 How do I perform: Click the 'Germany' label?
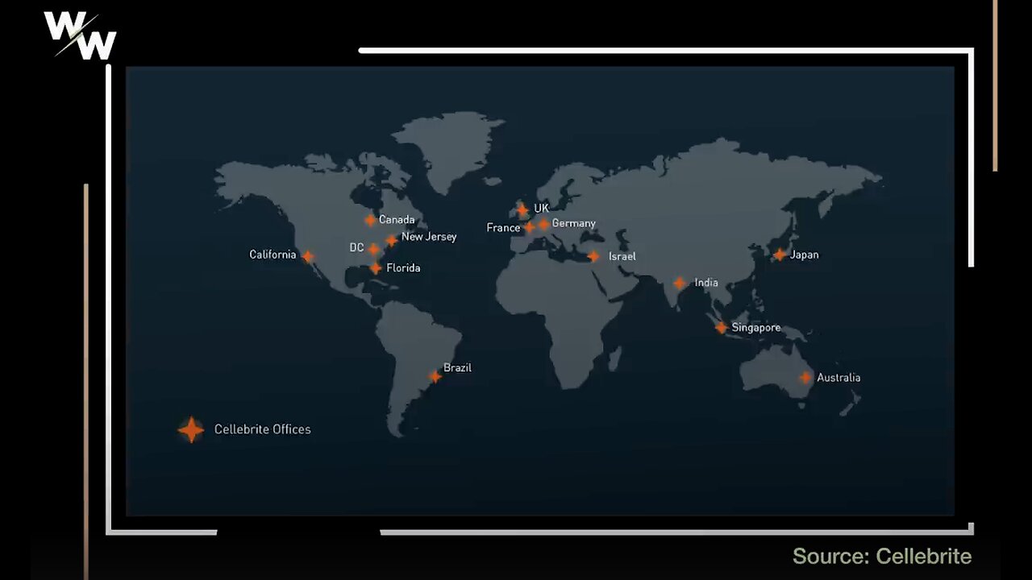(x=573, y=224)
